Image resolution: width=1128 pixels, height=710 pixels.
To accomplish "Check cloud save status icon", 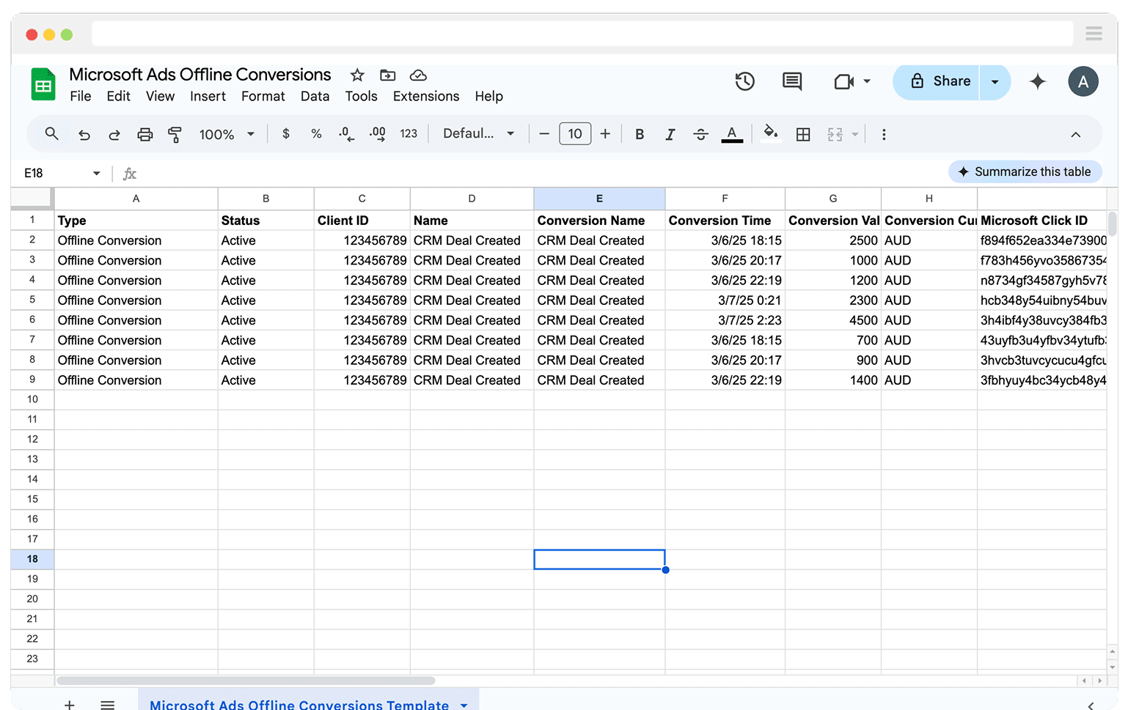I will pyautogui.click(x=418, y=75).
